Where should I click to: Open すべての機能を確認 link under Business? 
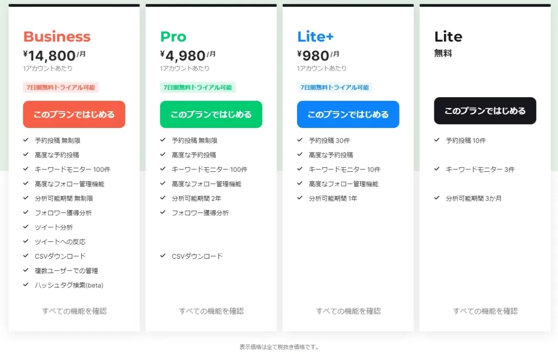pyautogui.click(x=74, y=311)
